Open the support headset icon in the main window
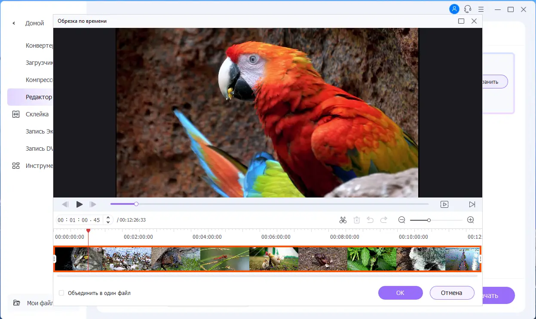The width and height of the screenshot is (536, 319). [468, 9]
